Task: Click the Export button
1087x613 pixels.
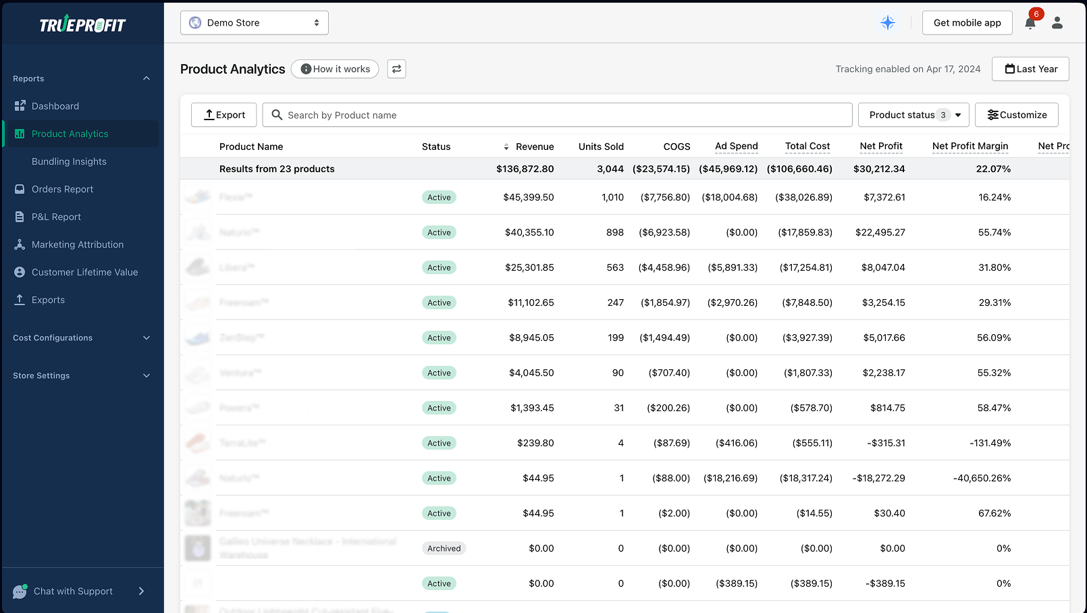Action: pyautogui.click(x=223, y=115)
